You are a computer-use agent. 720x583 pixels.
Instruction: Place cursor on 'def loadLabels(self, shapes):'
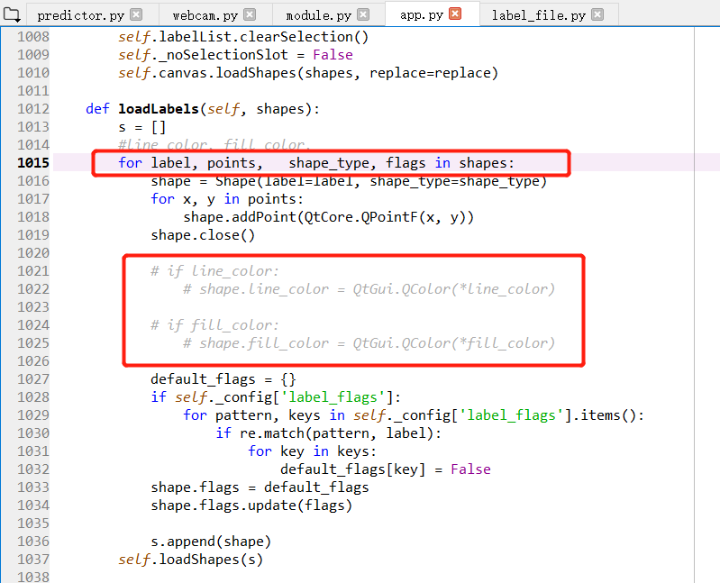point(203,109)
